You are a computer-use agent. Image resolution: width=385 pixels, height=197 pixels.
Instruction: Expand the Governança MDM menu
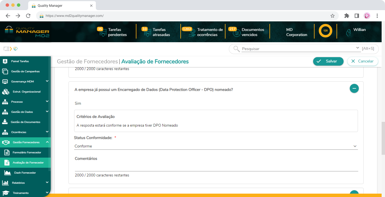click(x=47, y=81)
